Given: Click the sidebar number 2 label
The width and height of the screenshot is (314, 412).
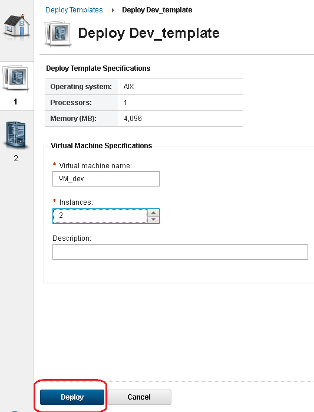Looking at the screenshot, I should (x=16, y=158).
